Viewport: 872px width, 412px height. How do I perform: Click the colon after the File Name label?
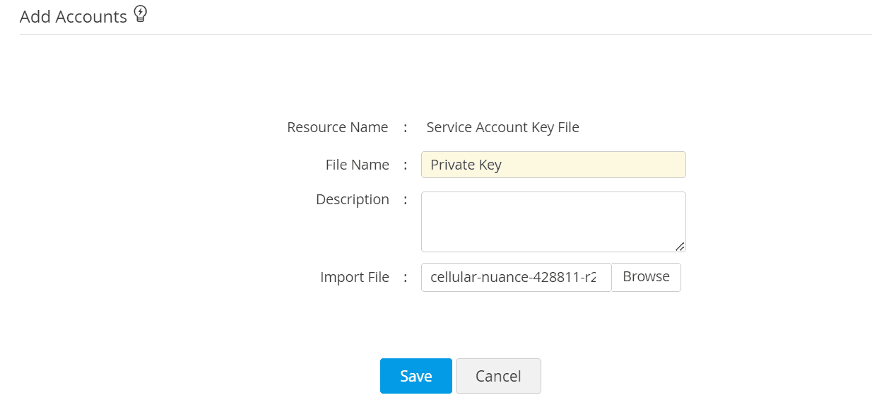coord(406,165)
